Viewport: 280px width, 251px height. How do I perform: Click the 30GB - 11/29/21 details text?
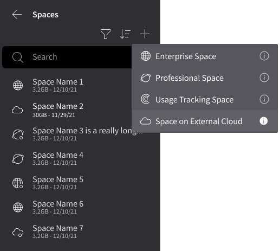(54, 115)
